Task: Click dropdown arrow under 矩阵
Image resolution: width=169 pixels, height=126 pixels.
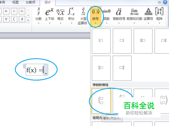Action: click(159, 23)
